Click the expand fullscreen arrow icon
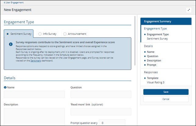Image resolution: width=196 pixels, height=126 pixels. click(x=189, y=10)
